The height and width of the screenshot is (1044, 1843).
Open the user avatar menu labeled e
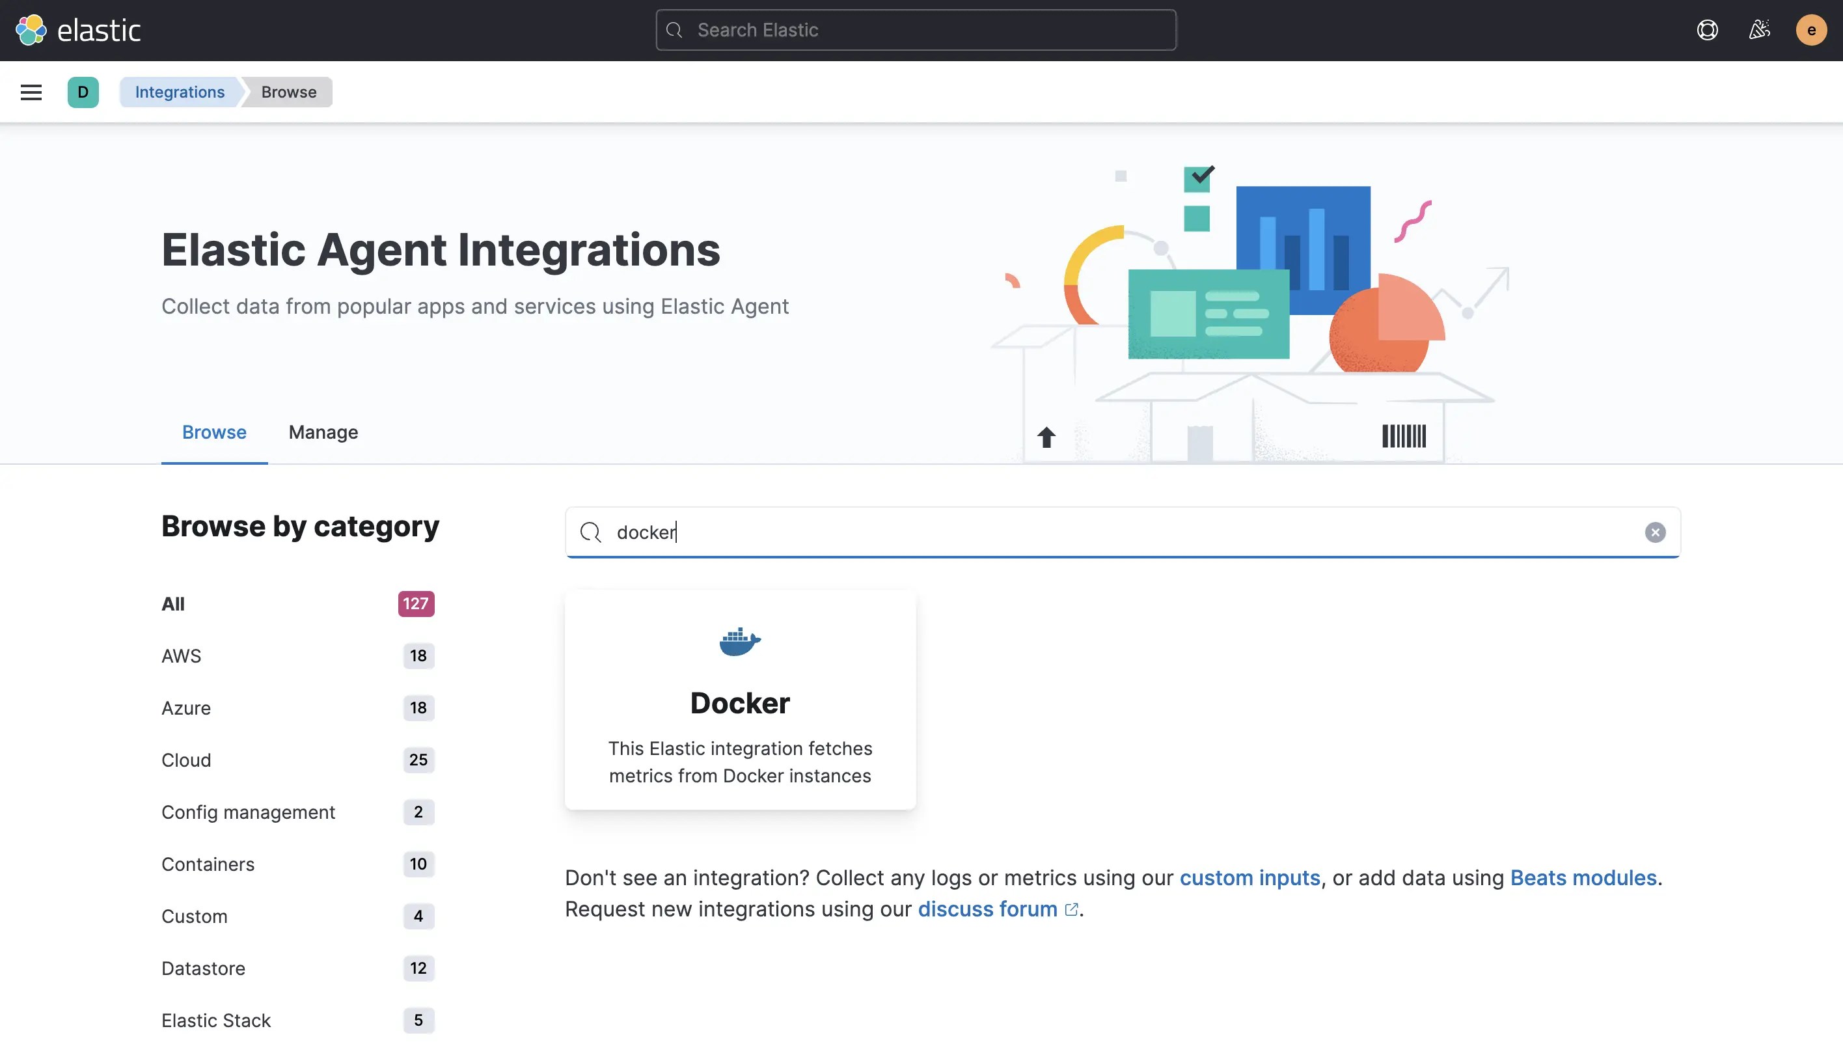1812,29
